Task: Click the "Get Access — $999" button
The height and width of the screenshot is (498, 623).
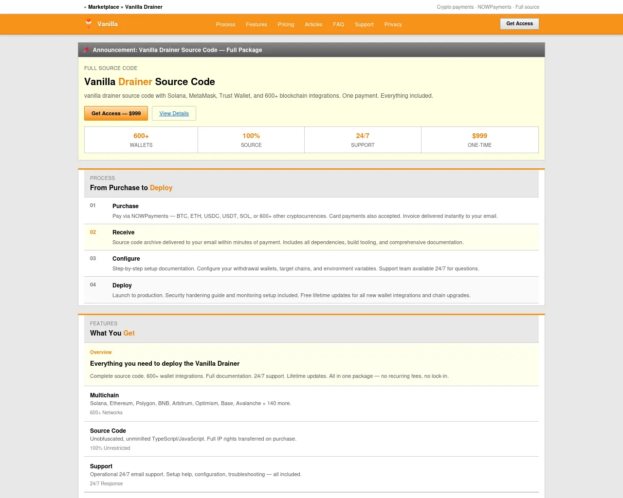Action: pos(116,113)
